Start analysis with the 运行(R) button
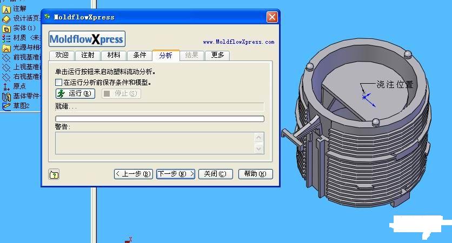This screenshot has height=243, width=452. click(x=75, y=93)
